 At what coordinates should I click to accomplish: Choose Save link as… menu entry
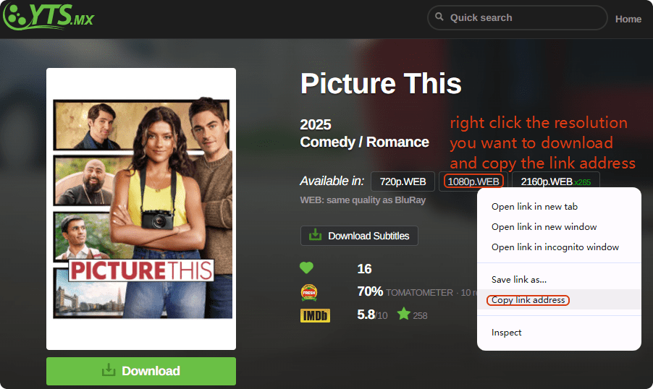click(x=518, y=280)
